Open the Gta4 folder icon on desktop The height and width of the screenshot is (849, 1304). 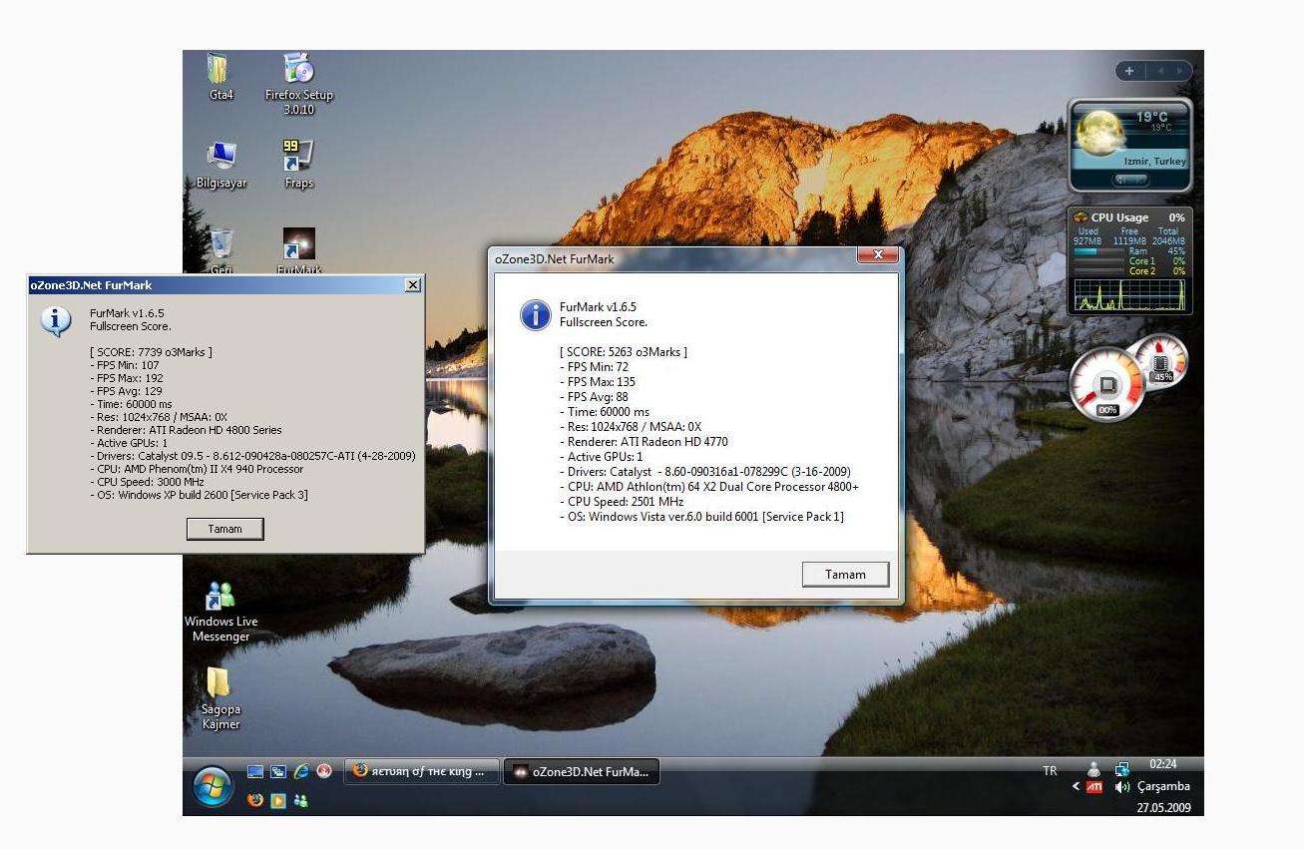pos(220,76)
